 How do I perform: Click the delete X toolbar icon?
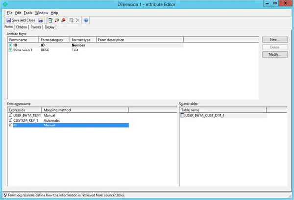click(x=78, y=20)
